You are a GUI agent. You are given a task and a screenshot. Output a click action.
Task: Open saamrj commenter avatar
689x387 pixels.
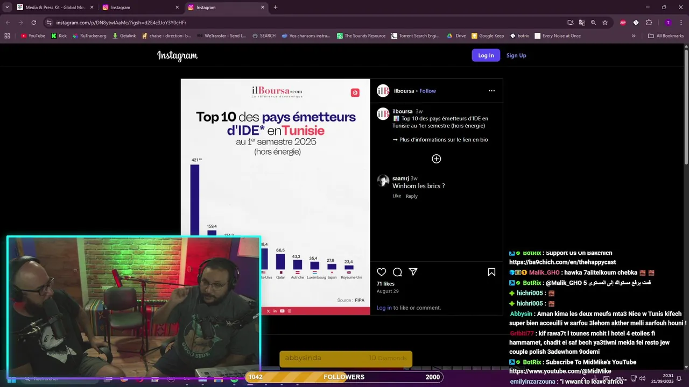click(x=383, y=181)
